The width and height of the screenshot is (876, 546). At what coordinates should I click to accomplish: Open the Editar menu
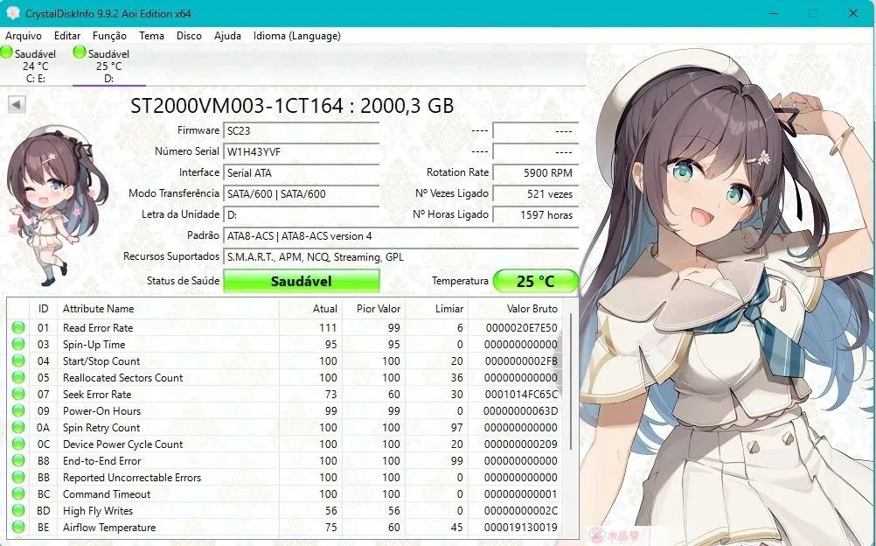tap(67, 36)
